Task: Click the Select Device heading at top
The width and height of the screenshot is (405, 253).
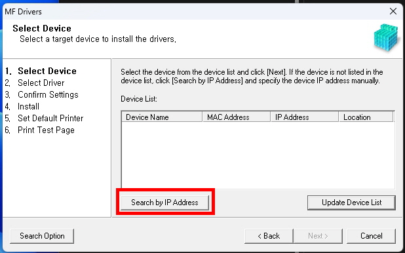Action: tap(42, 28)
